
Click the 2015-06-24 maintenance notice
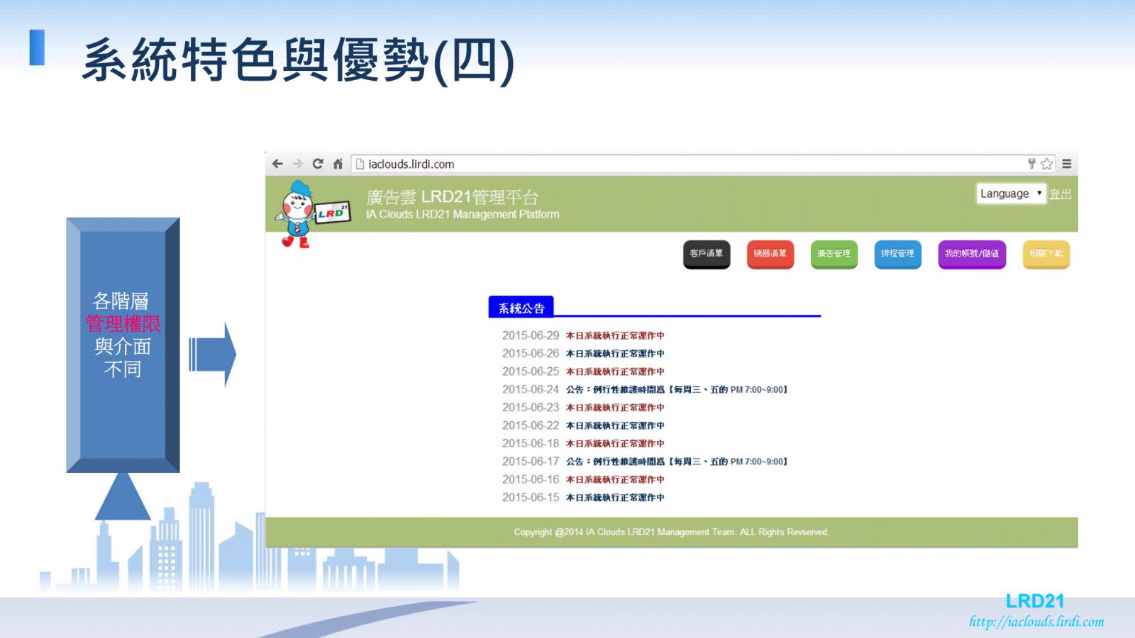[x=645, y=389]
